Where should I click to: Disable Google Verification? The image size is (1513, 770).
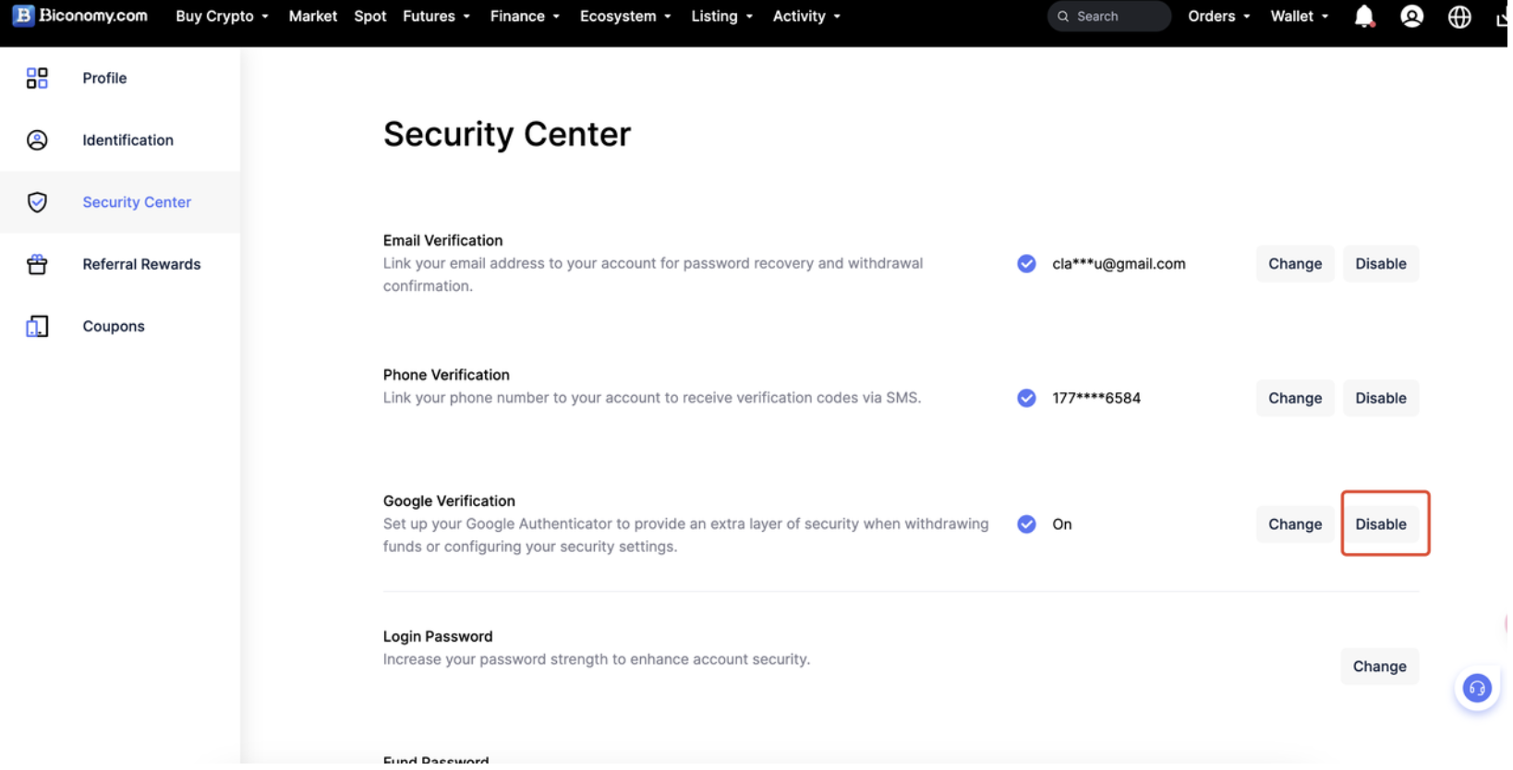tap(1380, 524)
